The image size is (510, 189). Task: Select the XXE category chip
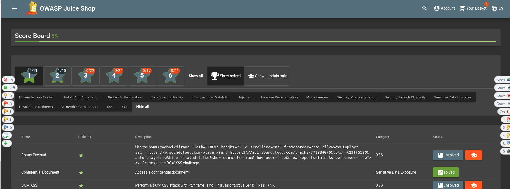coord(125,107)
